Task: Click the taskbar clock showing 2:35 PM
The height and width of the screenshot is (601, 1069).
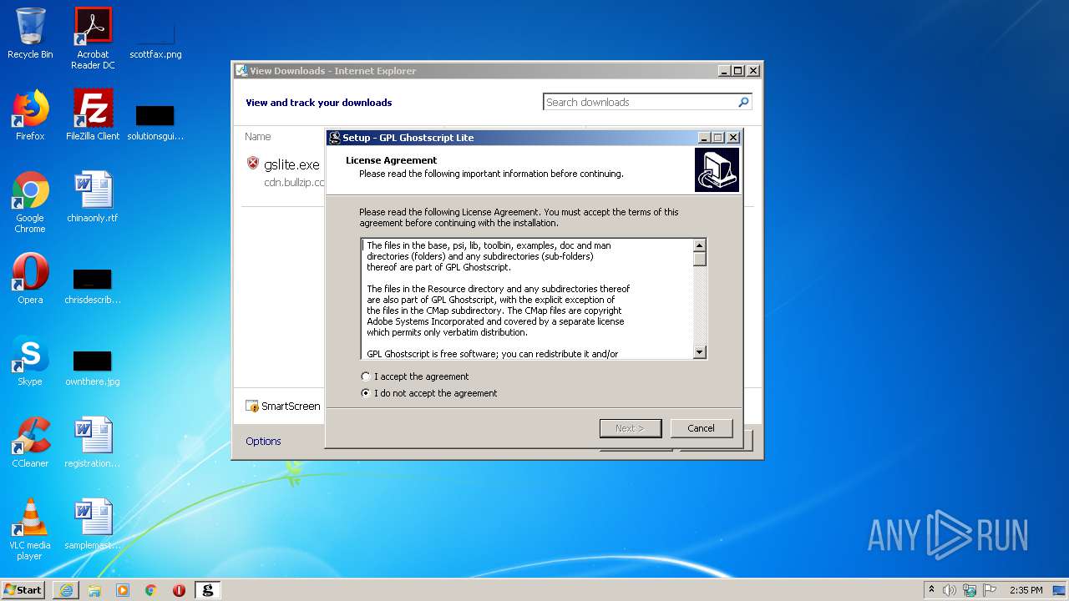Action: pyautogui.click(x=1026, y=590)
